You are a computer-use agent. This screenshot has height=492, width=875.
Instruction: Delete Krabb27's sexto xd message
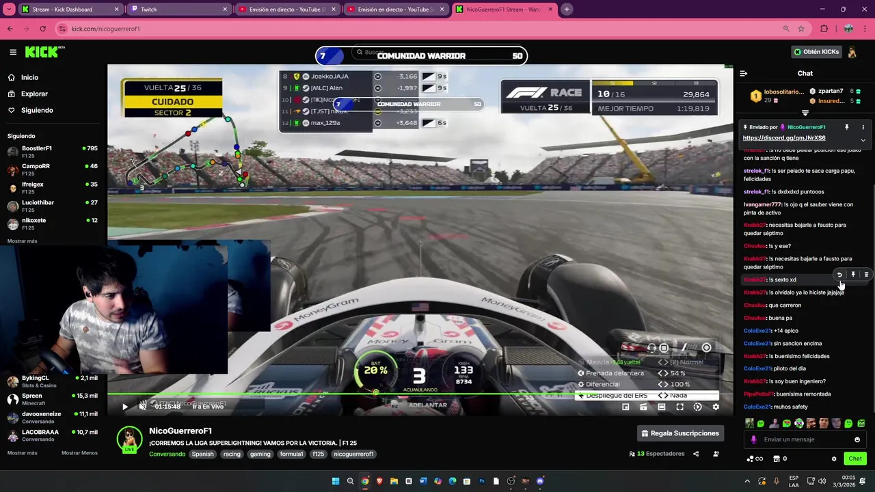click(x=866, y=275)
